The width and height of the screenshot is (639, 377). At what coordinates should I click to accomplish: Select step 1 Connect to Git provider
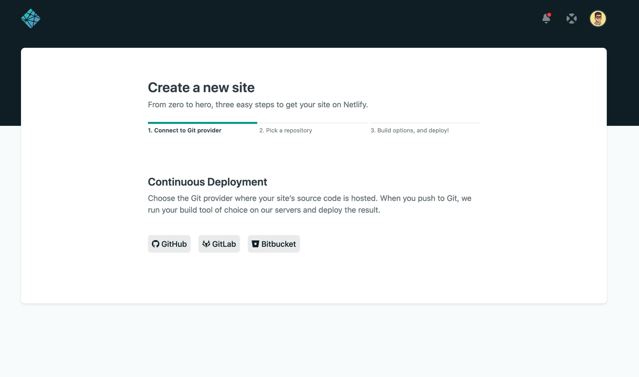(x=184, y=130)
